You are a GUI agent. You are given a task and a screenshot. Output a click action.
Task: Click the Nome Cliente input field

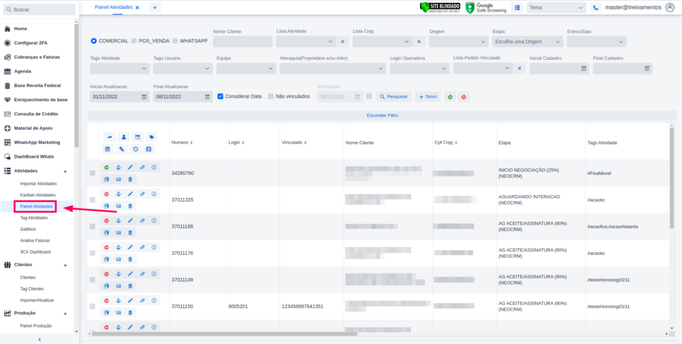click(x=242, y=41)
